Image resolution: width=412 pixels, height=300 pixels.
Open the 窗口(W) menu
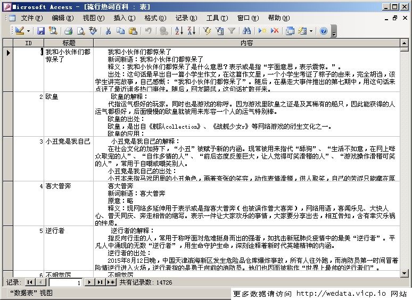[248, 18]
